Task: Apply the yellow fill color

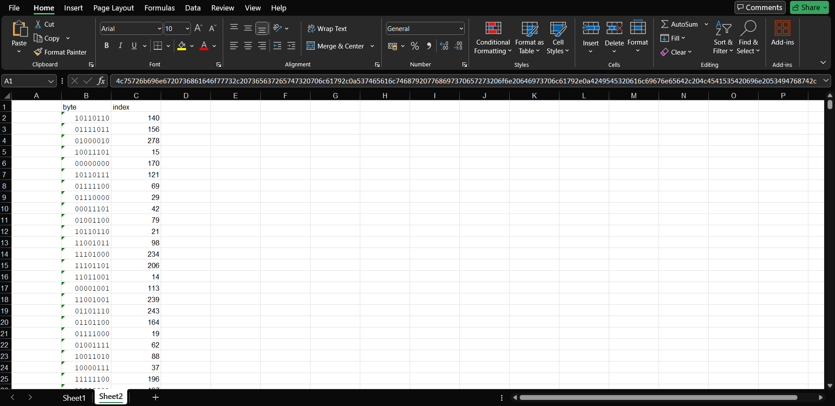Action: 182,46
